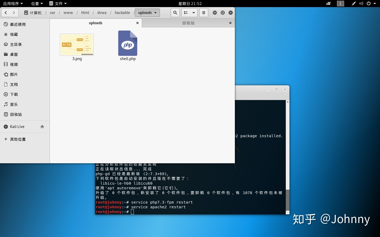Screen dimensions: 380x237
Task: Maximize the Files window
Action: coord(223,13)
